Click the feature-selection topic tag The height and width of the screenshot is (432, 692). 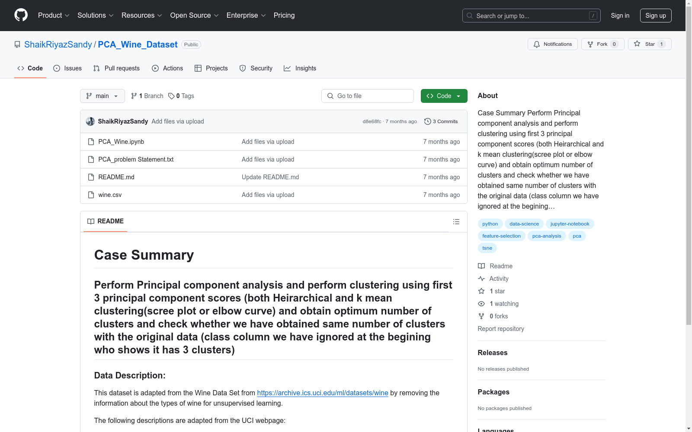501,236
